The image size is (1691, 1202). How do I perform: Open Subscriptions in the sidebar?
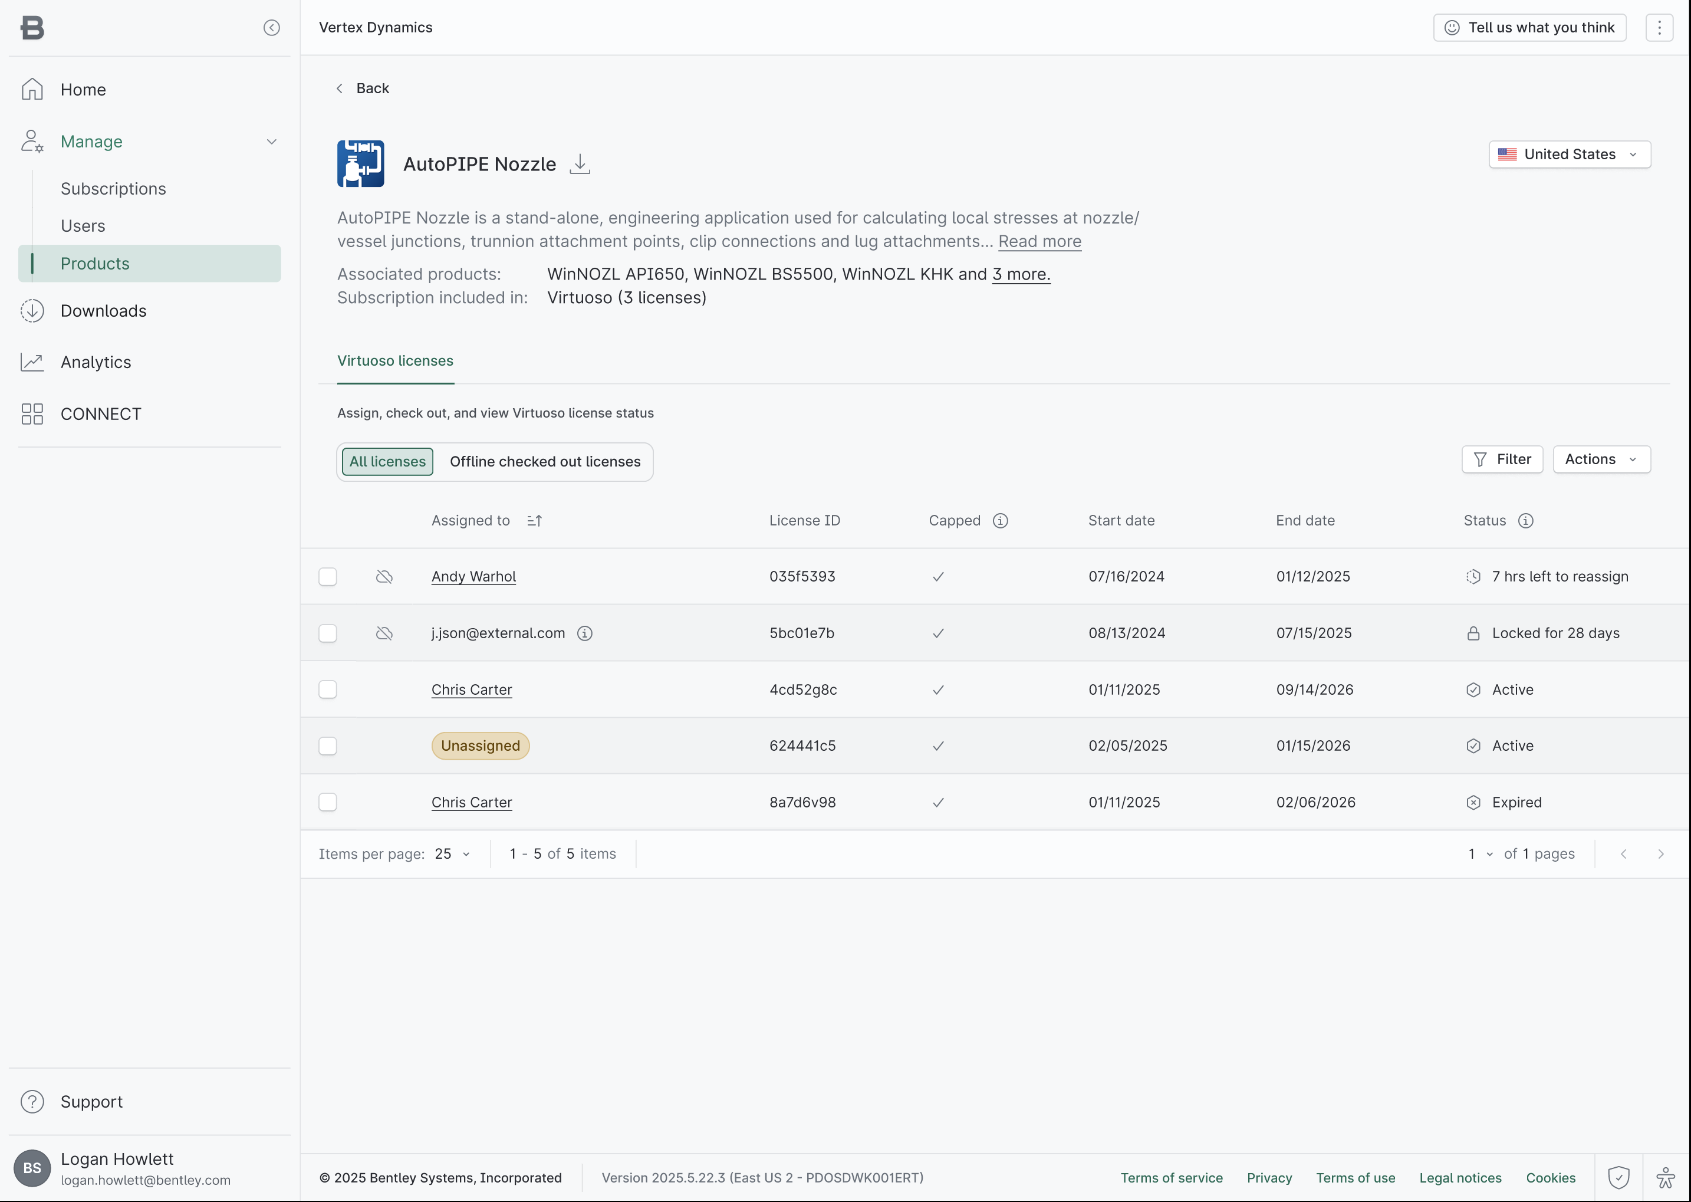[x=113, y=189]
